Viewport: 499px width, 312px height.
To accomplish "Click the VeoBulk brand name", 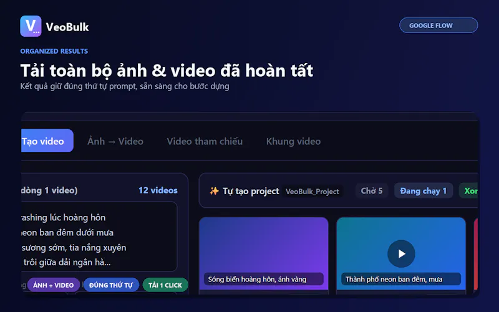I will click(67, 27).
